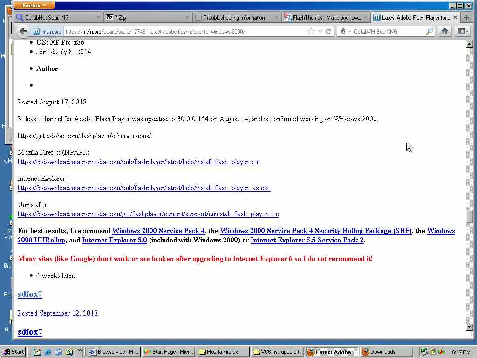This screenshot has height=358, width=477.
Task: Open Internet Explorer 5.5 Service Pack 2 link
Action: pyautogui.click(x=307, y=240)
